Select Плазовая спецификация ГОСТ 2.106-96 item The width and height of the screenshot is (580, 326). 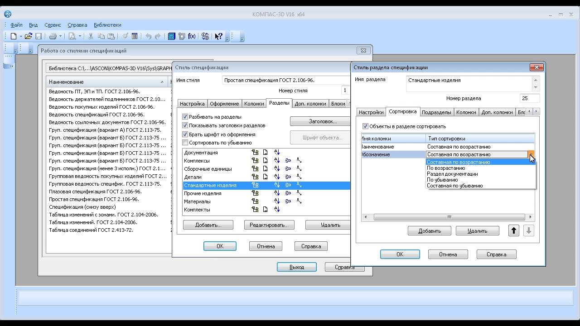tap(94, 192)
